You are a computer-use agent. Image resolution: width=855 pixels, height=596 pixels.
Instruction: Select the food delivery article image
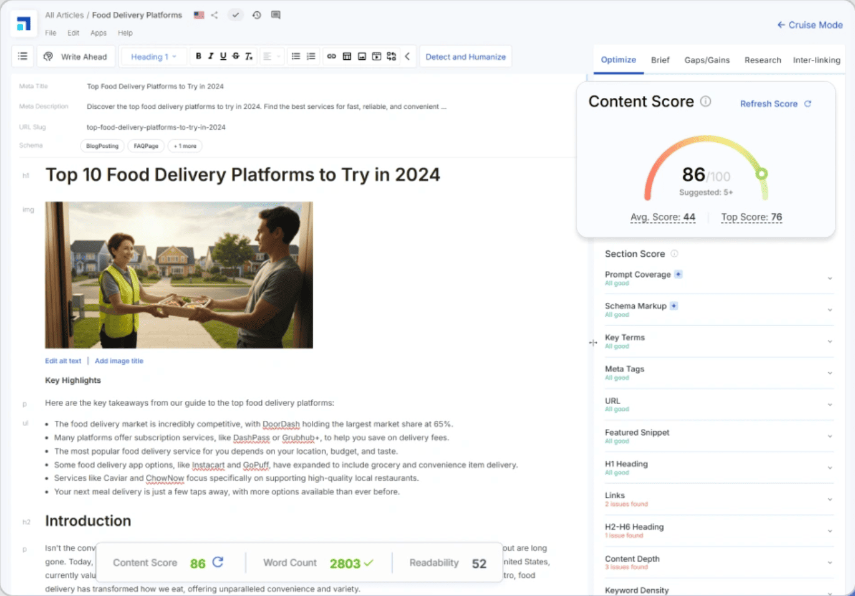point(179,275)
